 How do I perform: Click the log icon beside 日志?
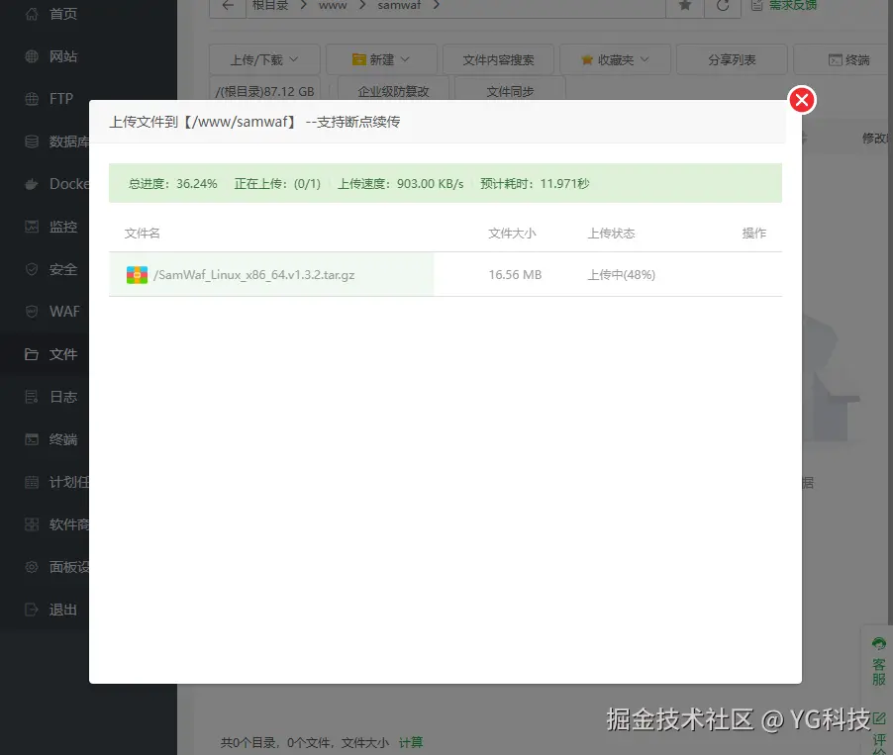[32, 397]
